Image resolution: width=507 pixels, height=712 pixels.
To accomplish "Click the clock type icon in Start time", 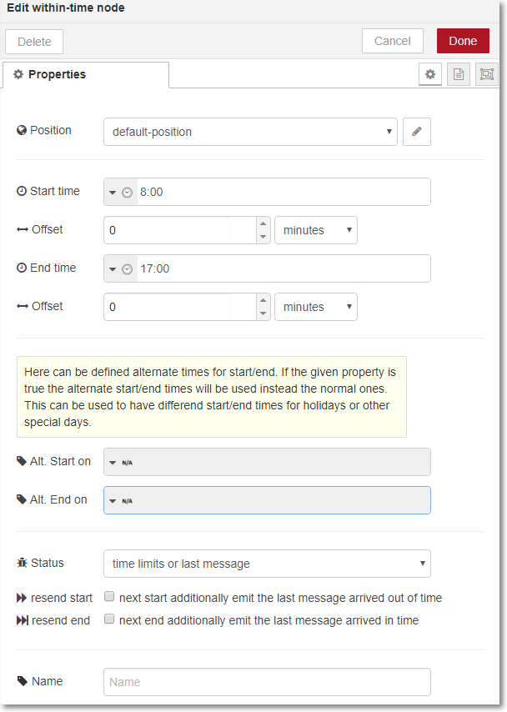I will (x=128, y=193).
